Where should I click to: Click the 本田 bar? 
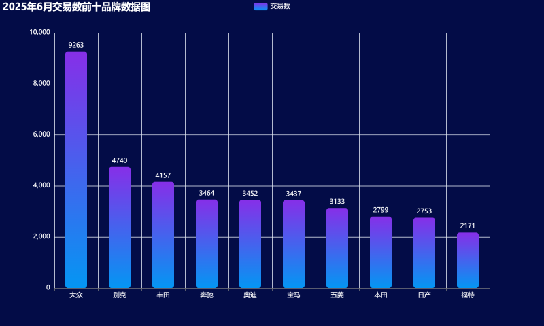click(381, 252)
